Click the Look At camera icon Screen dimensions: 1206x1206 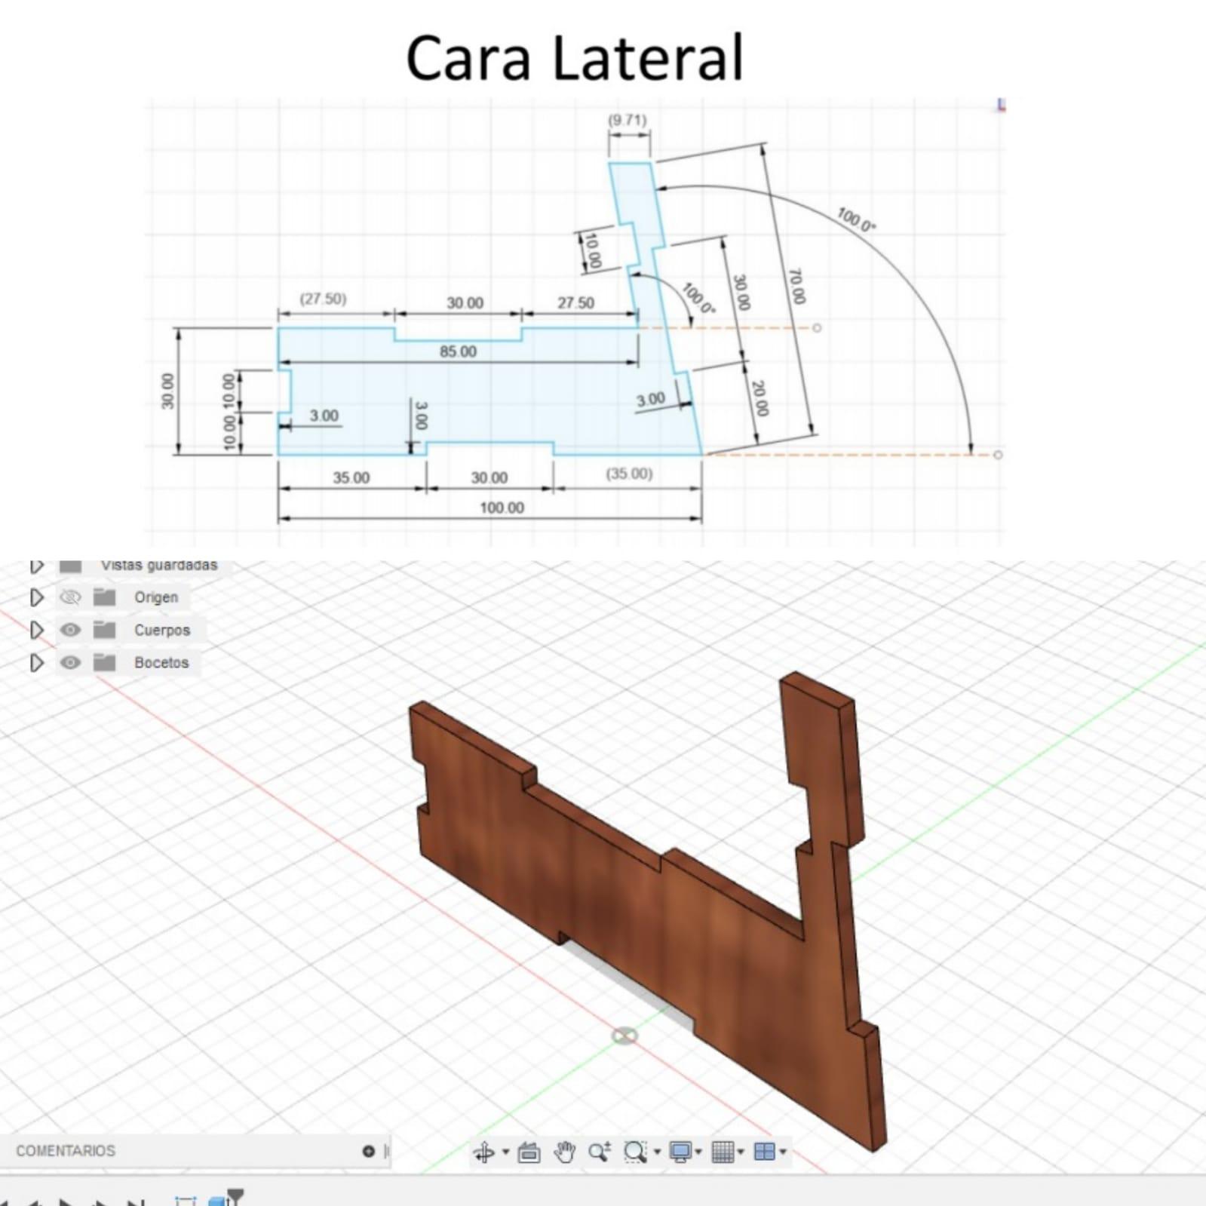529,1152
